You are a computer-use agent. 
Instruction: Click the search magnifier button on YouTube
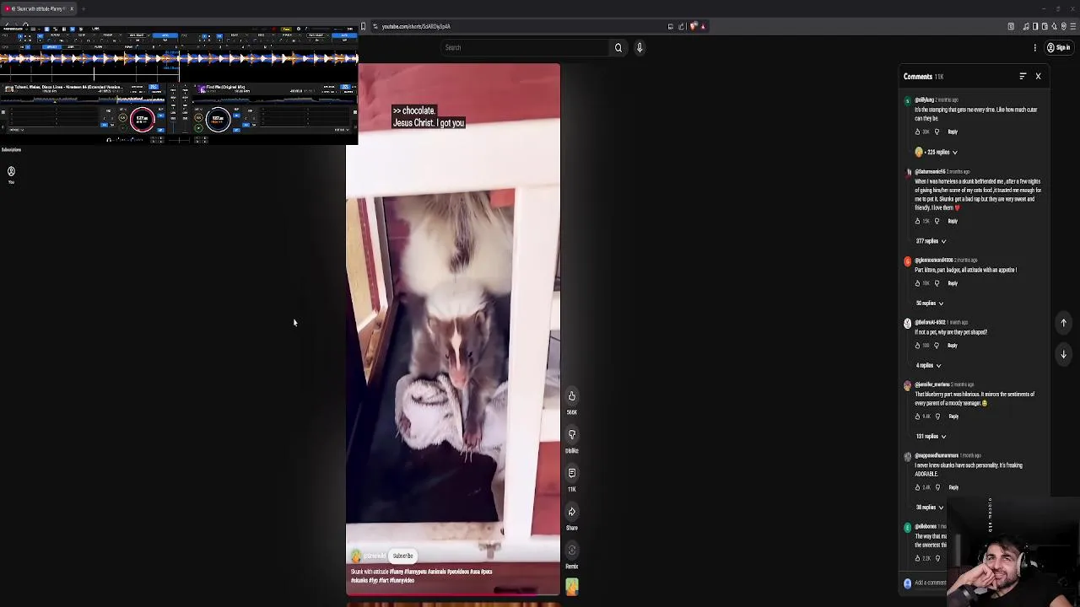tap(618, 48)
